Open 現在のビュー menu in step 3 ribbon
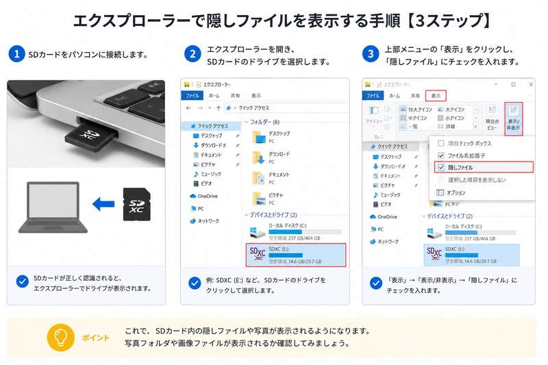This screenshot has width=548, height=365. [x=492, y=118]
